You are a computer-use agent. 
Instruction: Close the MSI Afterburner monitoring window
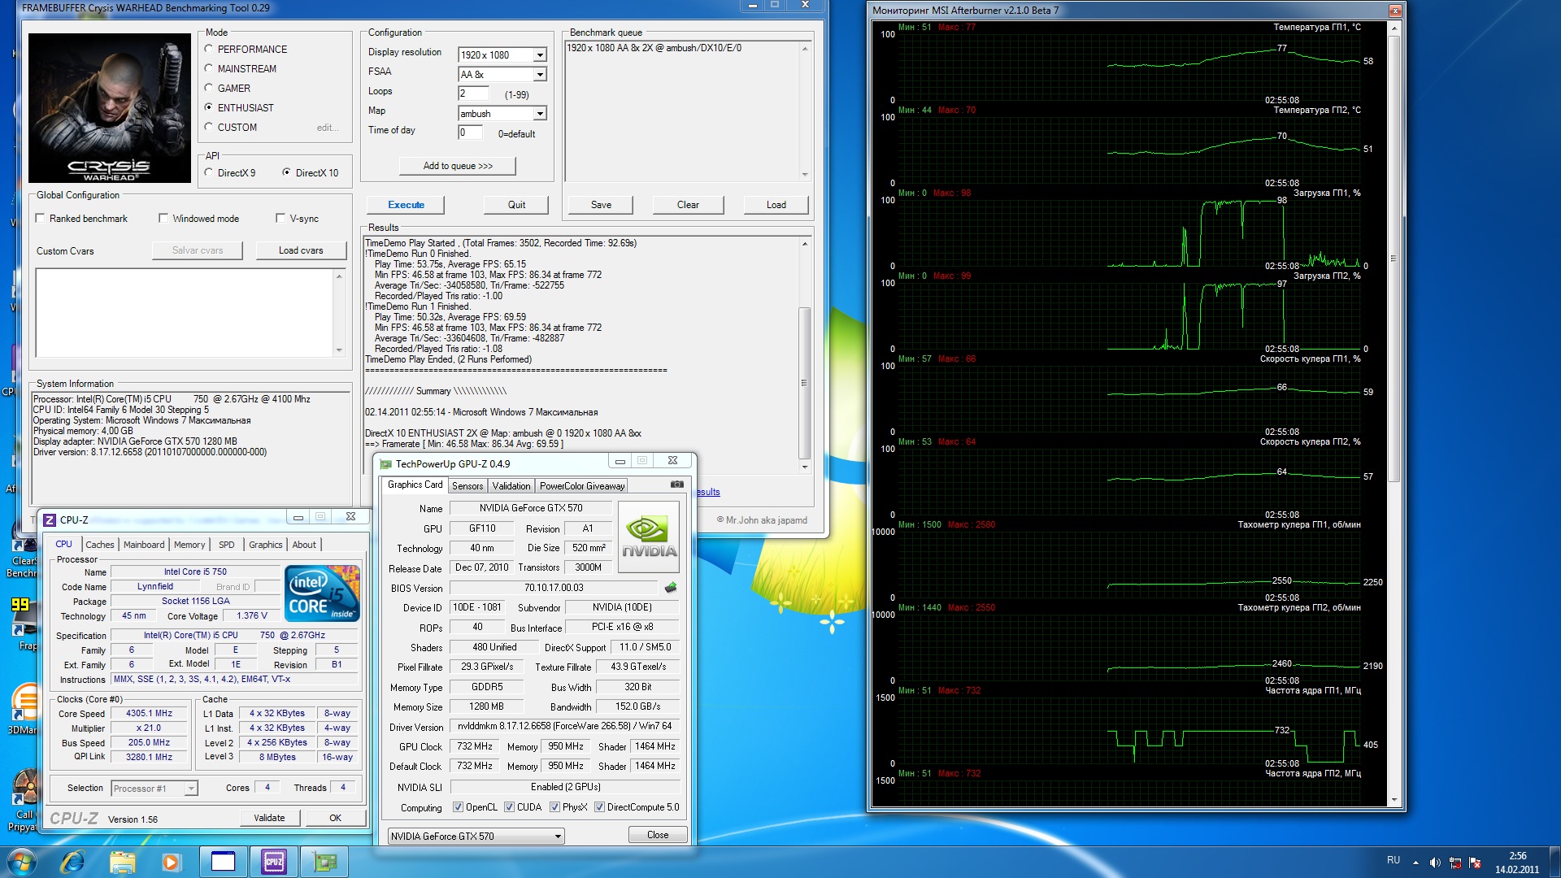[x=1395, y=11]
